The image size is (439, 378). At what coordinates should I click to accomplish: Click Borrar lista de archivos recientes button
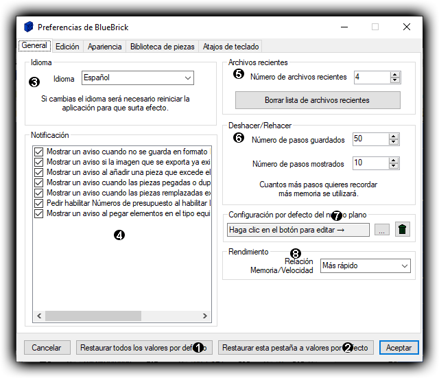(318, 100)
